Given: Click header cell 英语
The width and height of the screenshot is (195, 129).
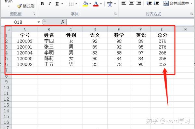Looking at the screenshot, I should (x=141, y=35).
